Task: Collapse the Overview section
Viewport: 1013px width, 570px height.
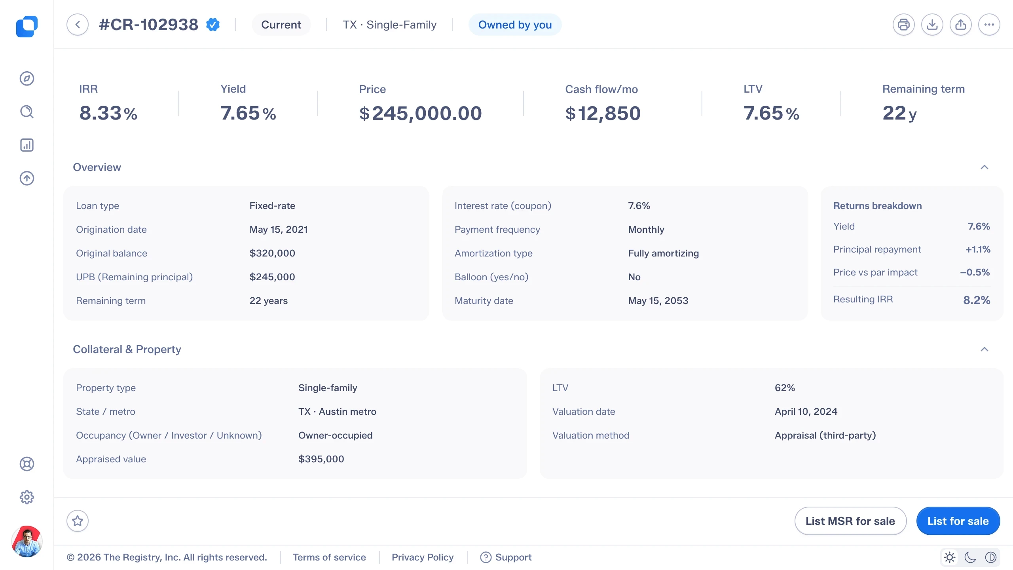Action: [x=985, y=167]
